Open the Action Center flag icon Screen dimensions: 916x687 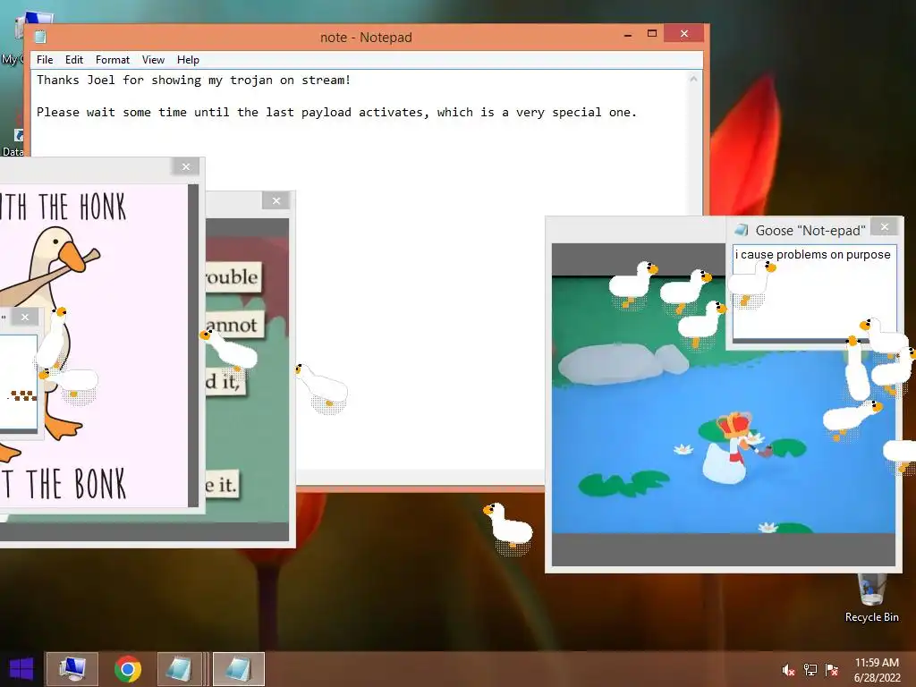pyautogui.click(x=832, y=670)
